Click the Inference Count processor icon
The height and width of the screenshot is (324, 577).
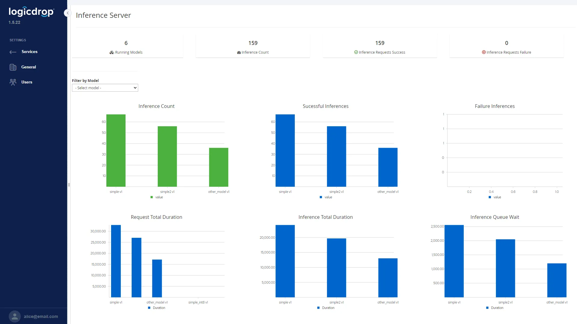(239, 52)
